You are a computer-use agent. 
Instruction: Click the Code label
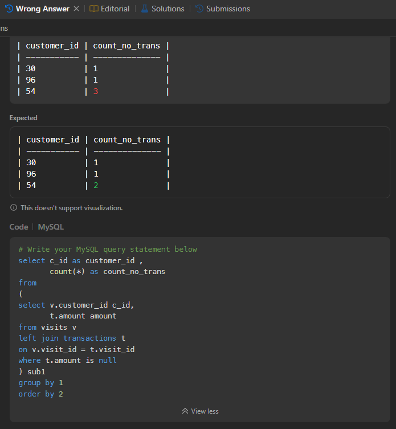pos(19,227)
